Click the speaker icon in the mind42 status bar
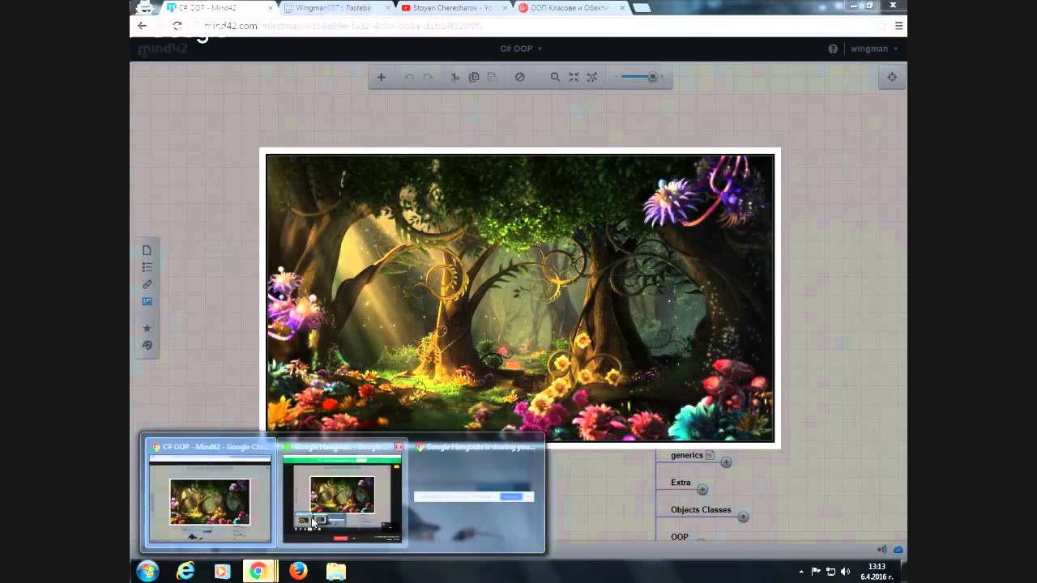1037x583 pixels. coord(881,550)
